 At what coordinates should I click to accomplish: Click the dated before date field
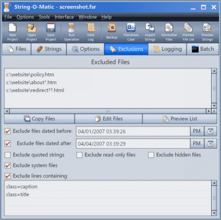pyautogui.click(x=133, y=131)
